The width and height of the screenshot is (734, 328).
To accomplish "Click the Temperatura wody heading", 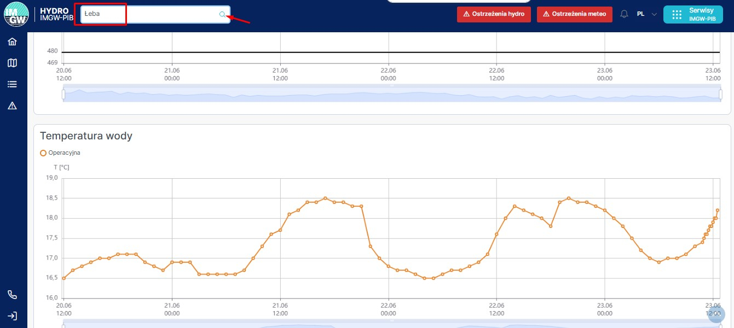I will tap(86, 136).
